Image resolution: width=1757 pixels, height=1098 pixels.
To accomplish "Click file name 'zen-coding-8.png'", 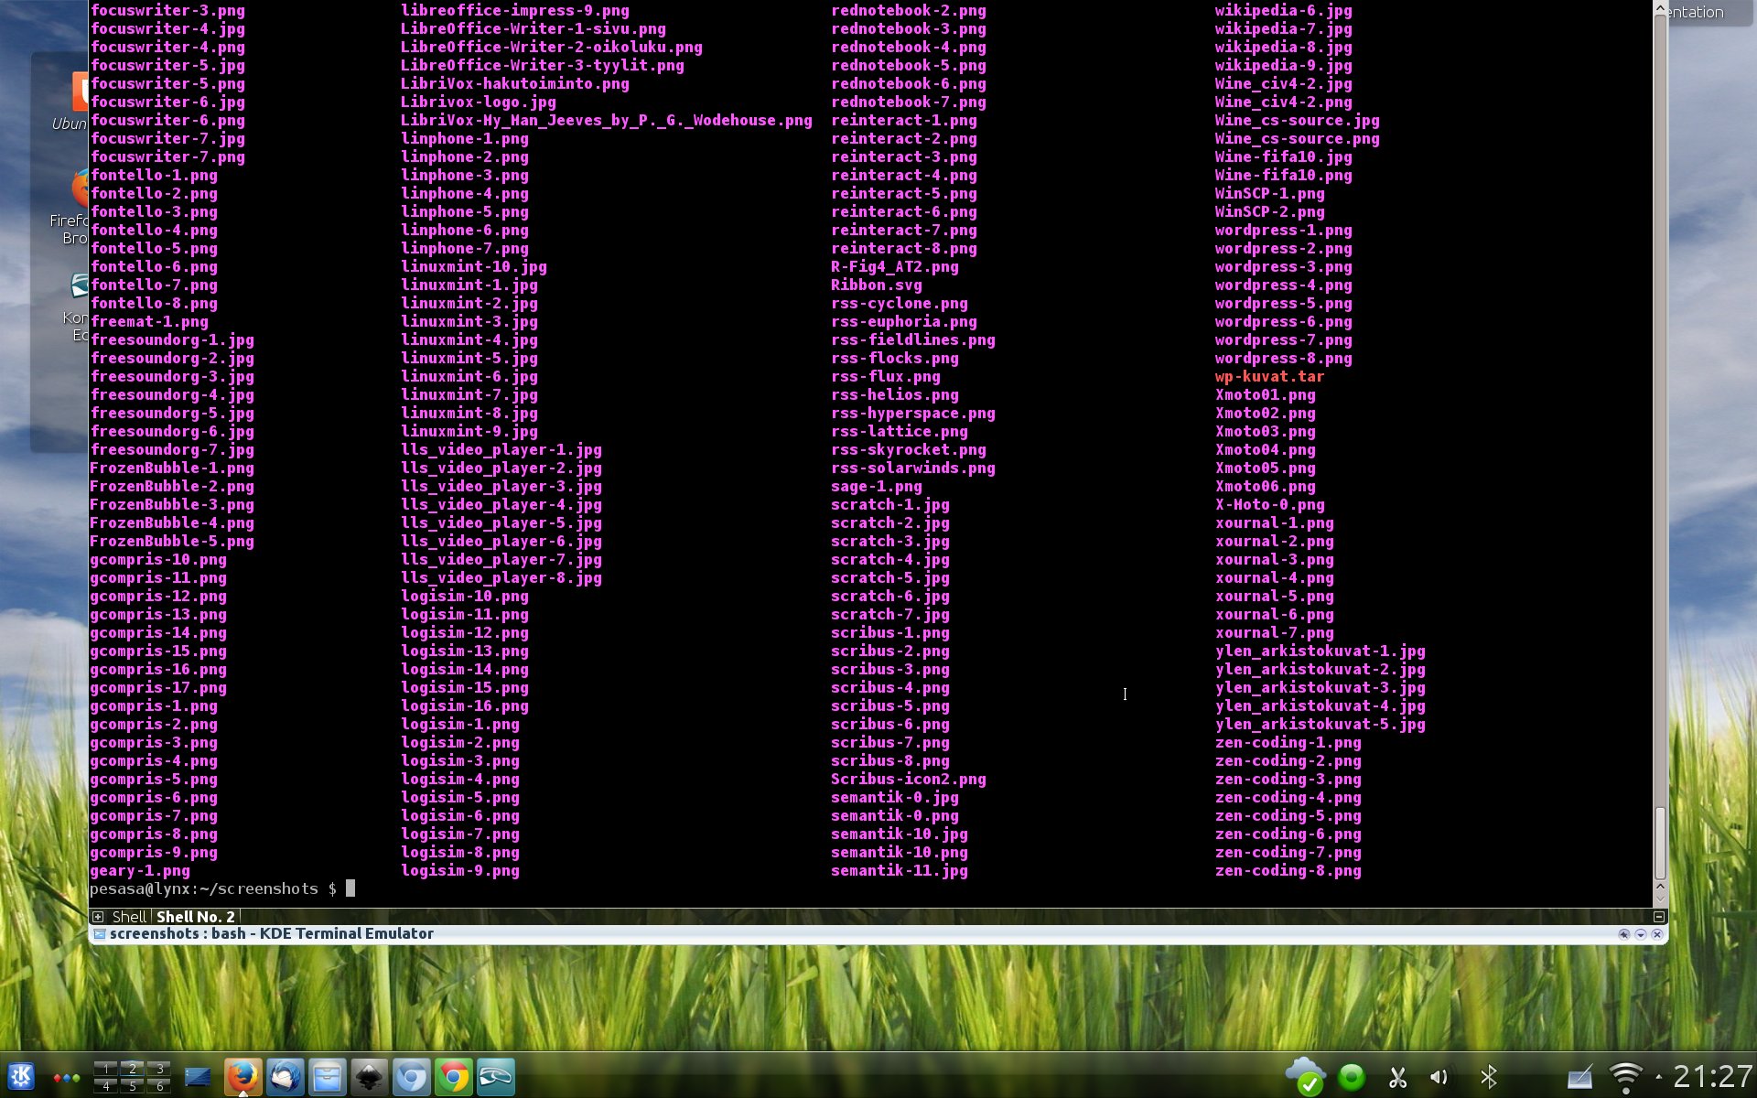I will (x=1288, y=870).
